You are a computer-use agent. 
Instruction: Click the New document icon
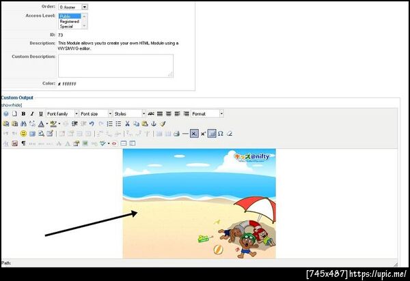tap(14, 114)
